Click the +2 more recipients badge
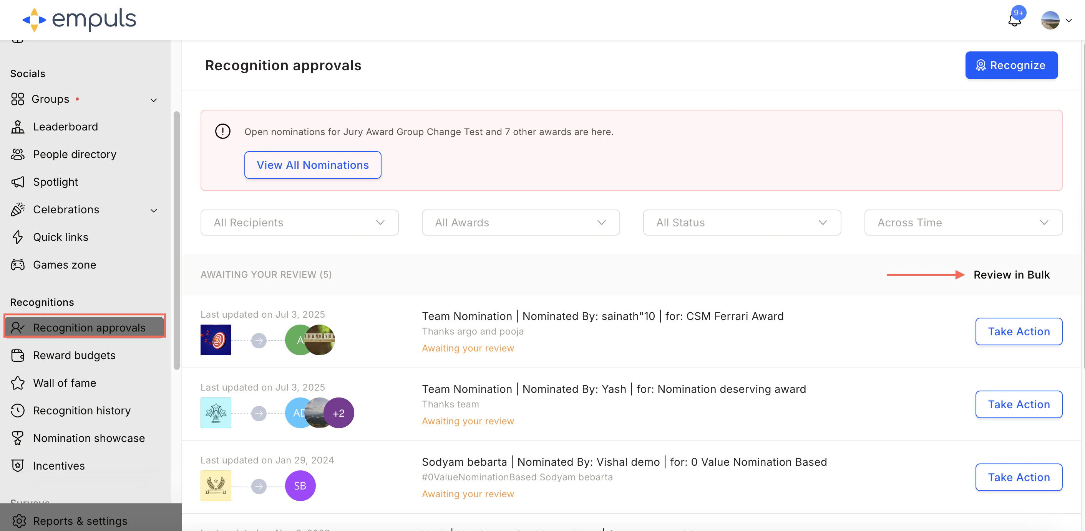 338,413
